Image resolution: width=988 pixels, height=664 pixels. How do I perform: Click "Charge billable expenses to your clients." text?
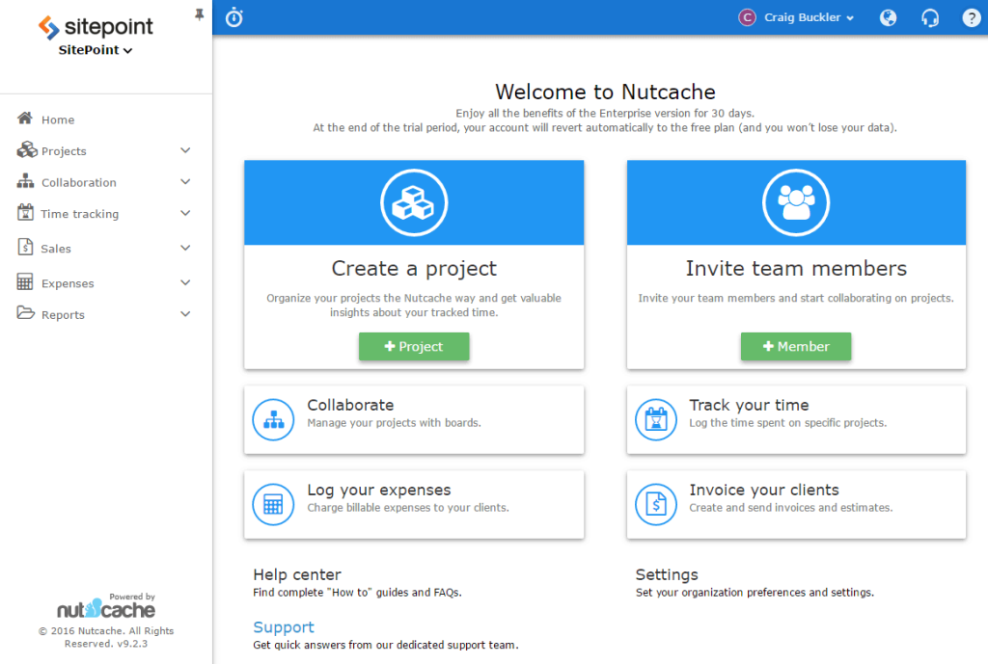[x=408, y=508]
